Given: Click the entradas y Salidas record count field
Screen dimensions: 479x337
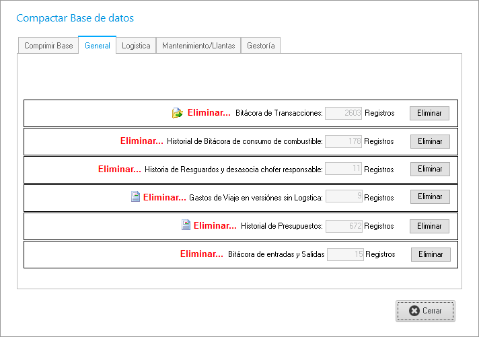Looking at the screenshot, I should pyautogui.click(x=346, y=254).
